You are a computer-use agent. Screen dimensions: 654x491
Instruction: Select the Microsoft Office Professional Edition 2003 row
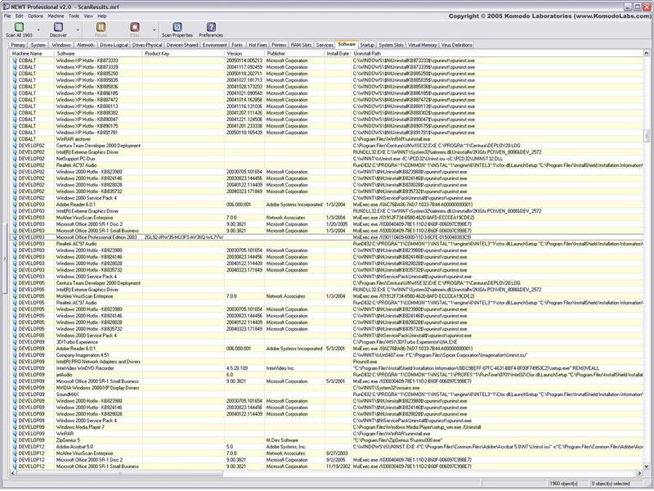[x=98, y=236]
